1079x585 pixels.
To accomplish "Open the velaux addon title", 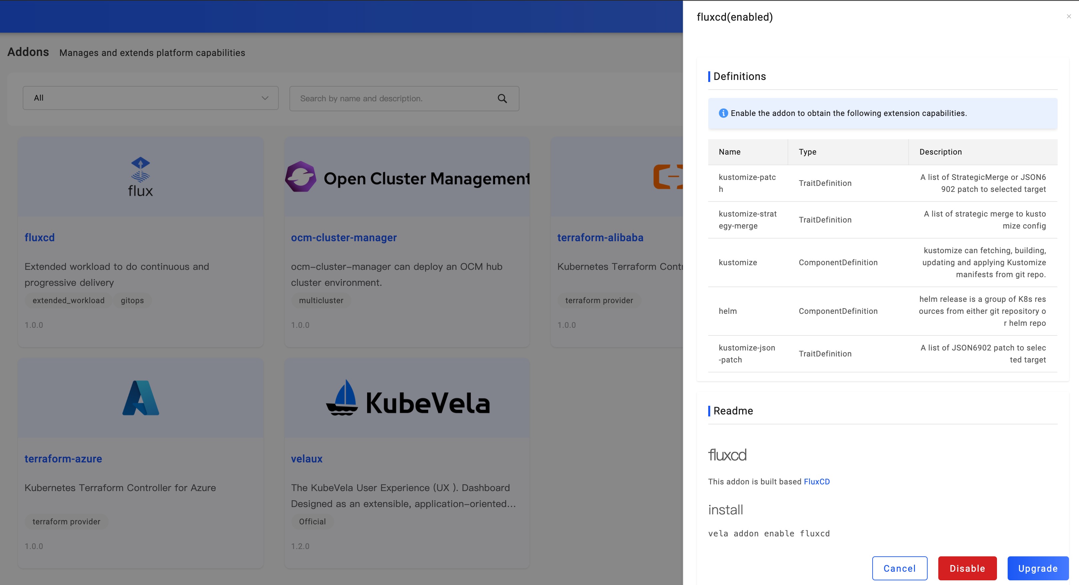I will (306, 459).
